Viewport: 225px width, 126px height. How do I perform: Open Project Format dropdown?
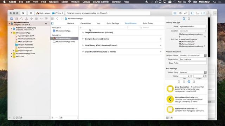point(193,55)
